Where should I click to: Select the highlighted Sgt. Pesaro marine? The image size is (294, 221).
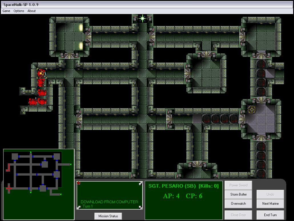pyautogui.click(x=42, y=74)
